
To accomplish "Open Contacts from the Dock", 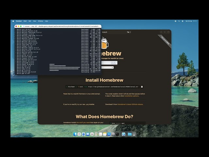I will coord(96,134).
